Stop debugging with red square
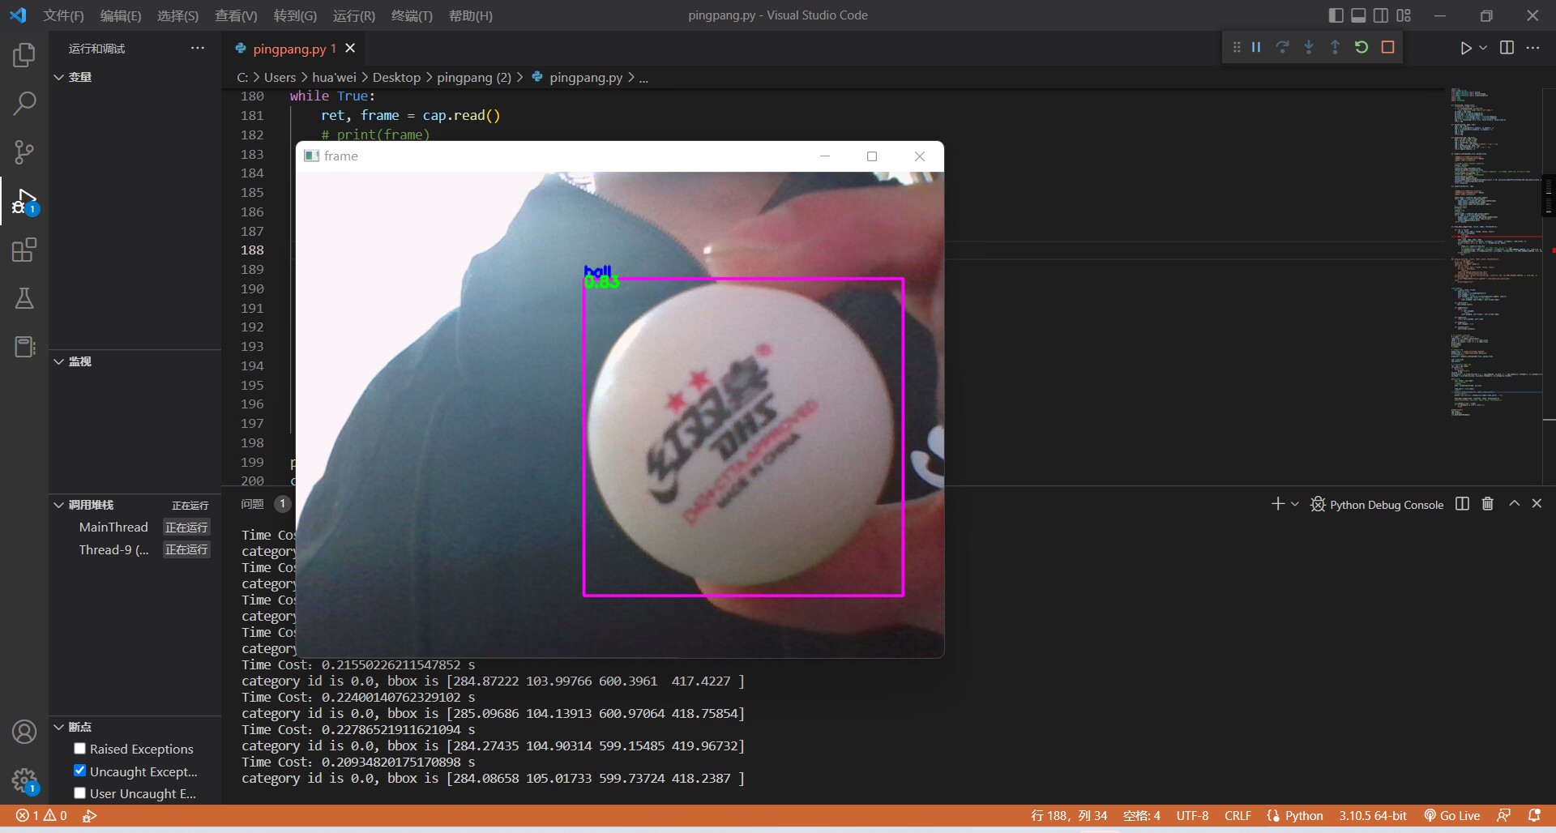The width and height of the screenshot is (1556, 833). tap(1387, 48)
